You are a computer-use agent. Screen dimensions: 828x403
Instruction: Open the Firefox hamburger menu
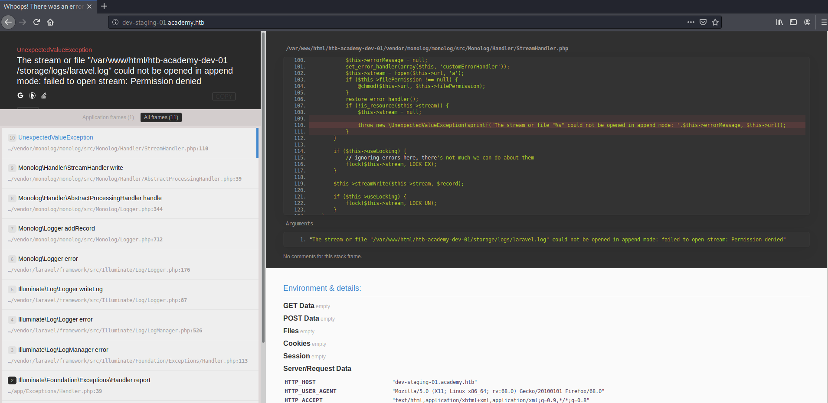824,22
